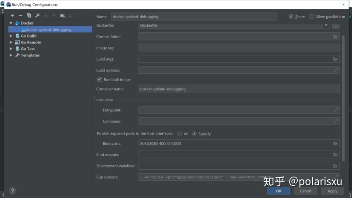Click the Container name field
352x198 pixels.
point(239,89)
